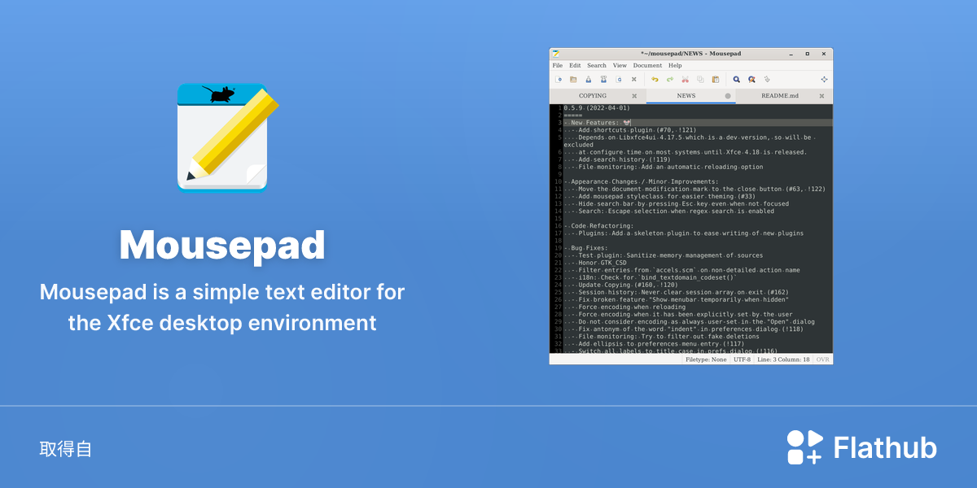
Task: Paste from clipboard using toolbar icon
Action: [716, 80]
